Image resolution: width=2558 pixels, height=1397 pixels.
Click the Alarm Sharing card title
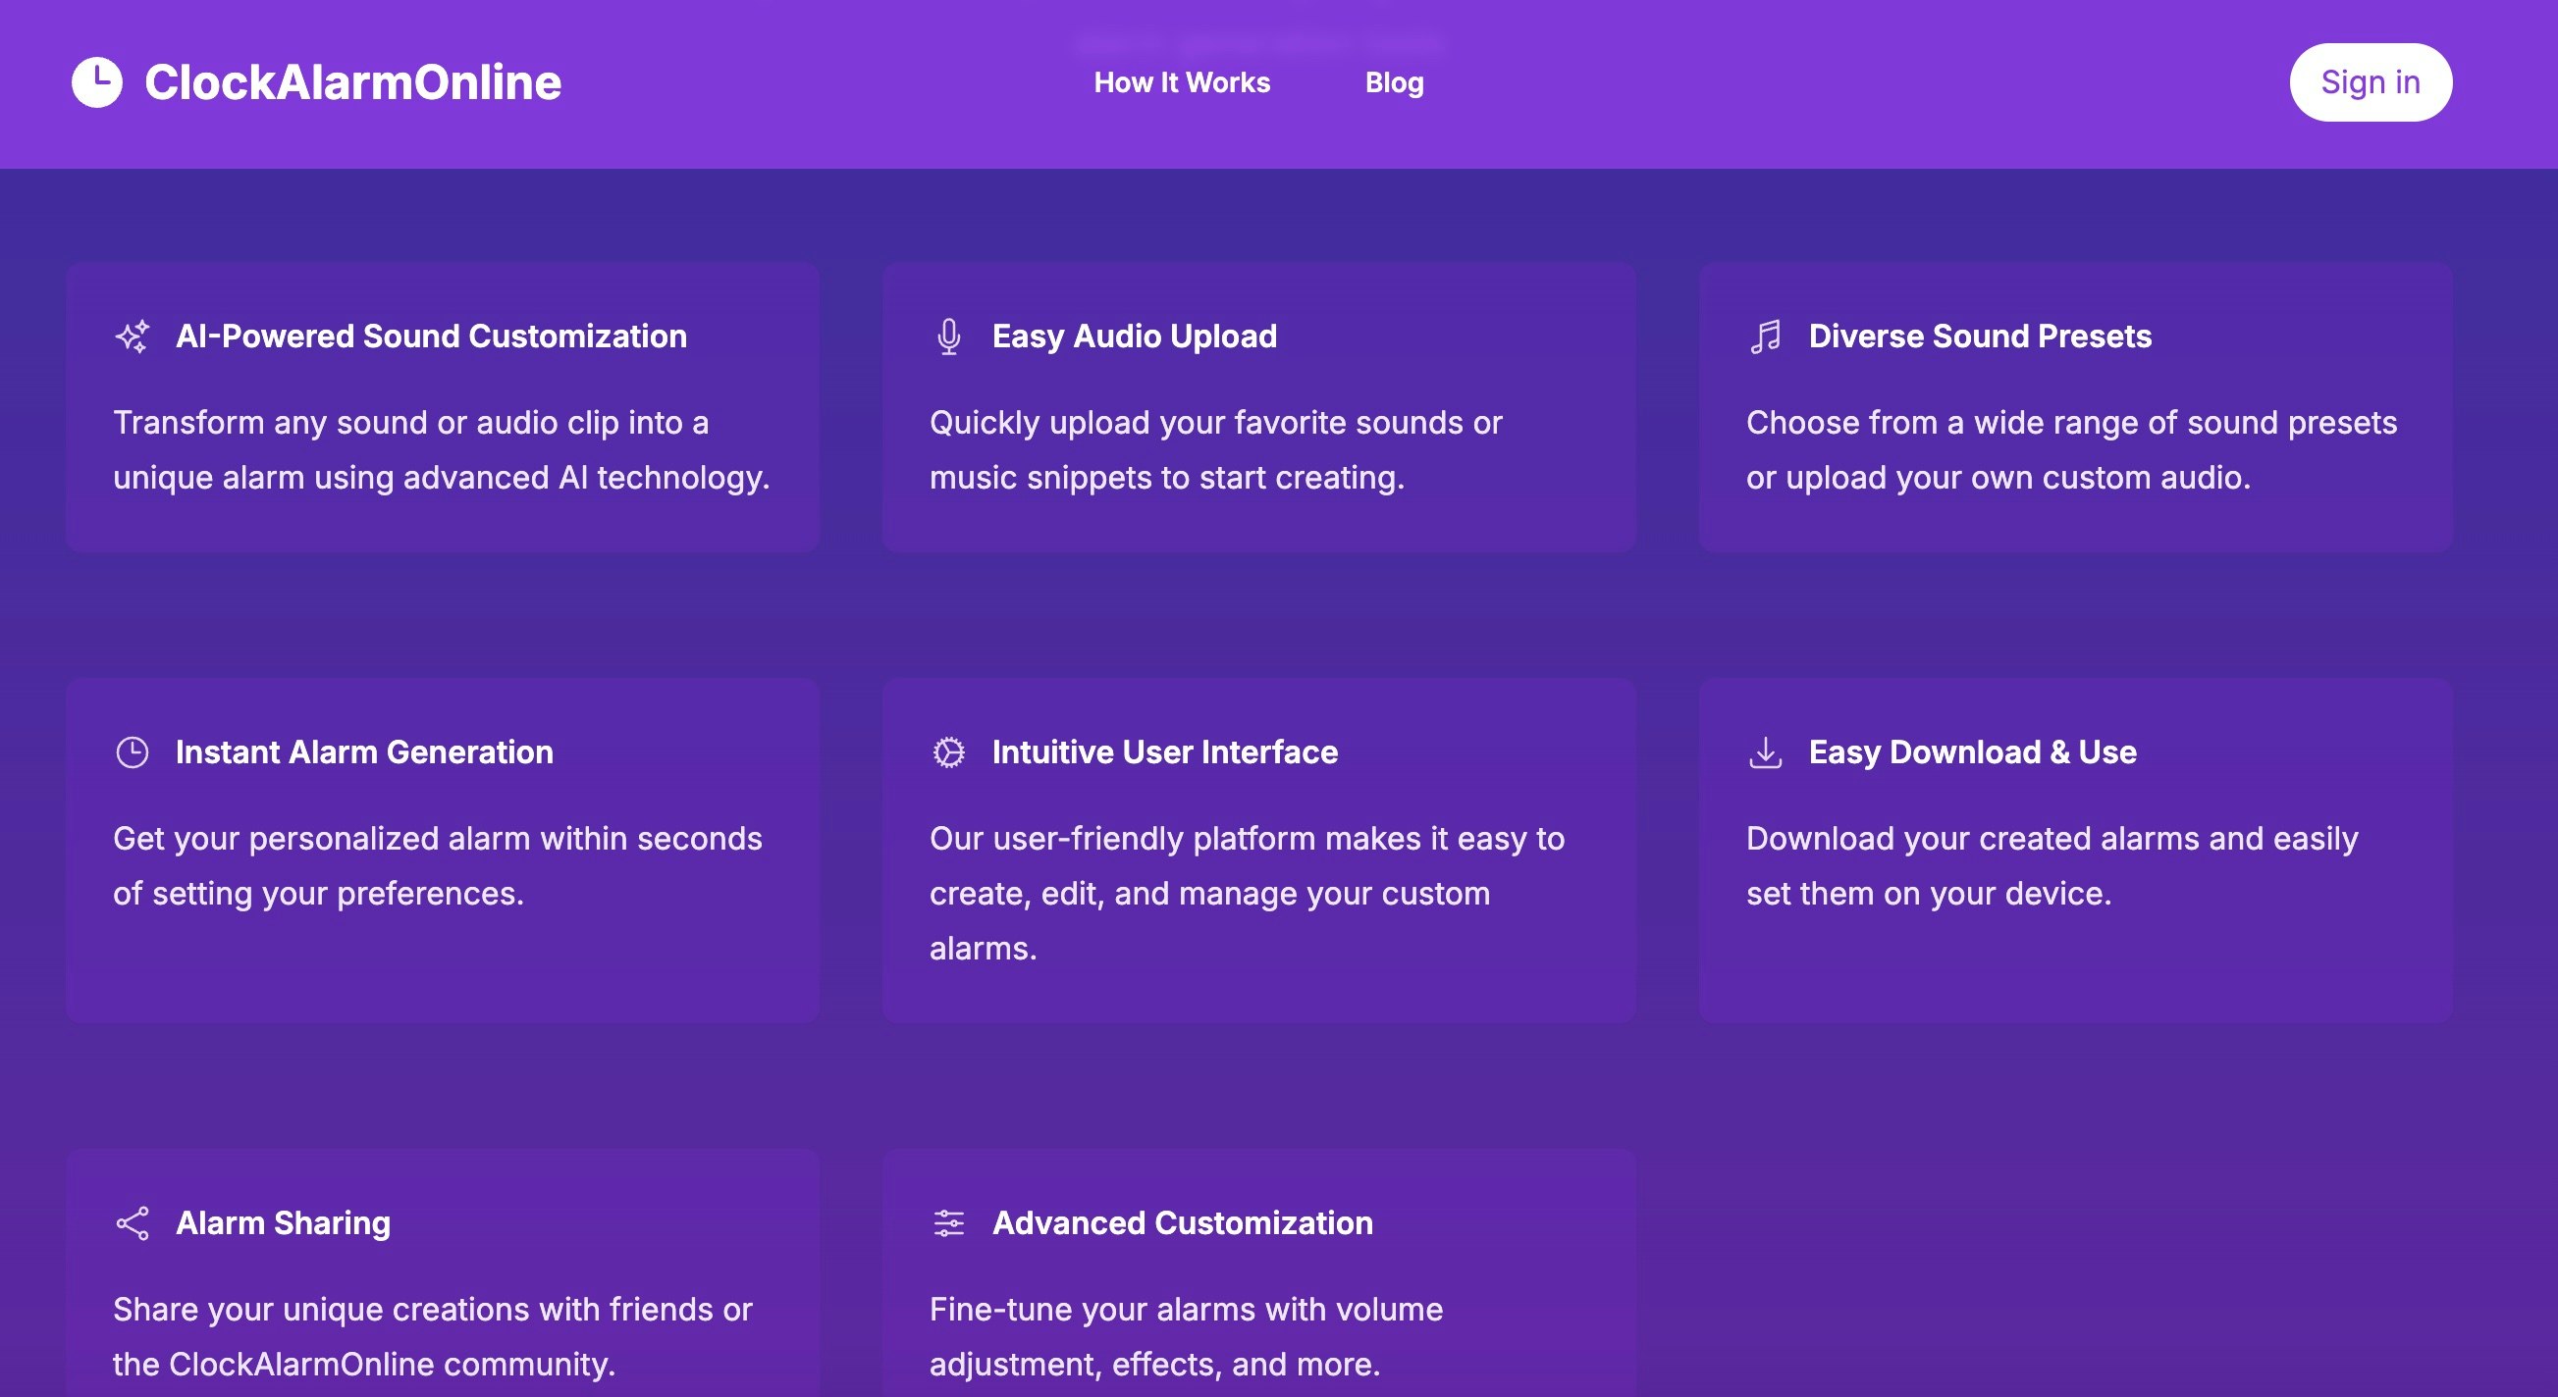coord(283,1223)
